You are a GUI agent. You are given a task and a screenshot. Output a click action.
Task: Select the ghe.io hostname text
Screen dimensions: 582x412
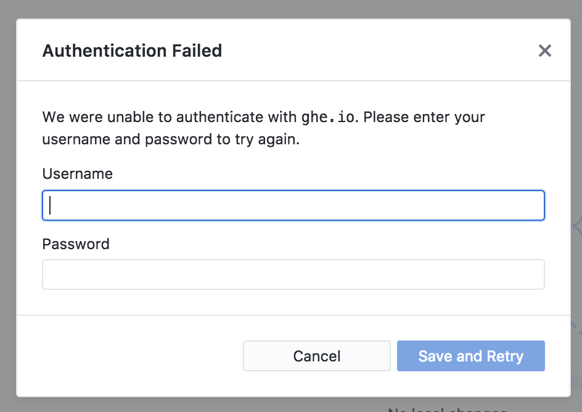click(x=328, y=117)
